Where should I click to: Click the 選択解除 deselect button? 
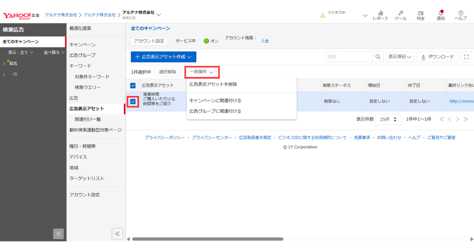(167, 72)
